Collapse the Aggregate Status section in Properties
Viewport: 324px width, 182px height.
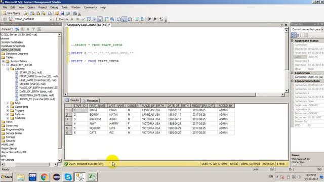pyautogui.click(x=292, y=41)
